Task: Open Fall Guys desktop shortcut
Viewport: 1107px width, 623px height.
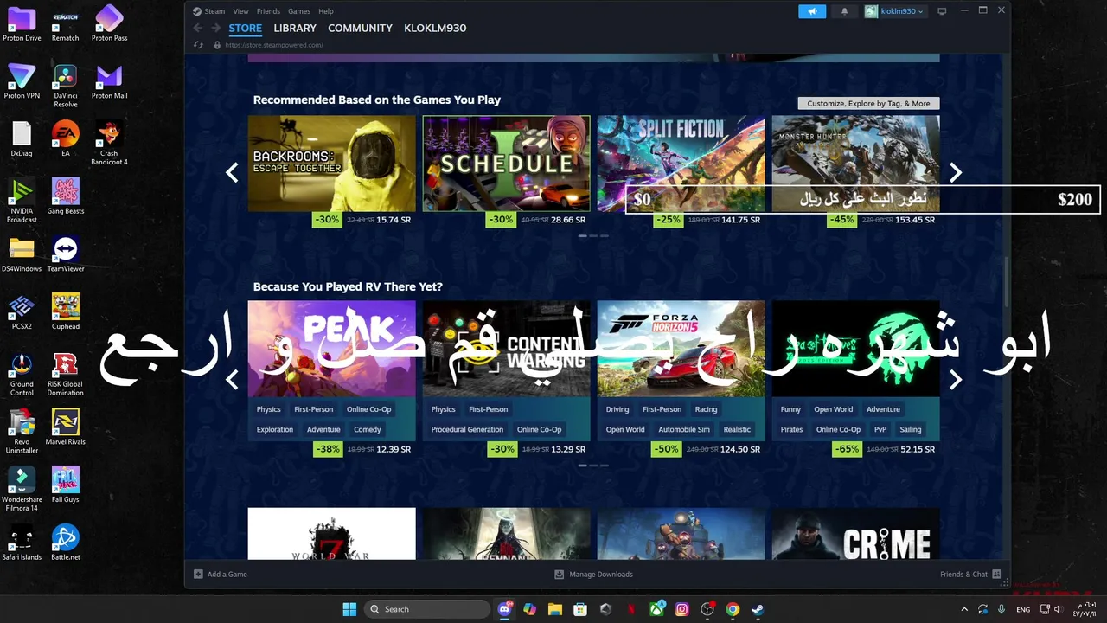Action: click(x=66, y=485)
